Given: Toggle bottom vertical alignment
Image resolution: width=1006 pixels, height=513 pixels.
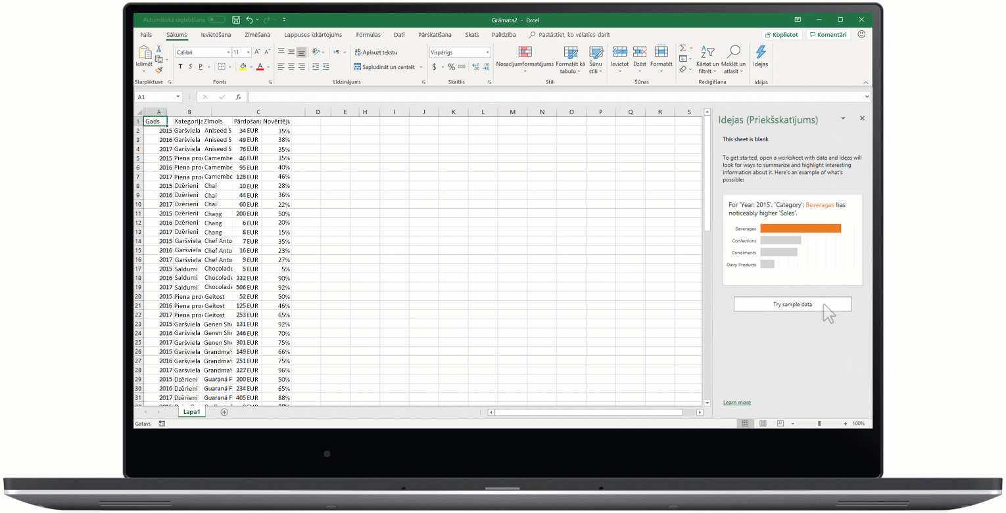Looking at the screenshot, I should [x=302, y=52].
